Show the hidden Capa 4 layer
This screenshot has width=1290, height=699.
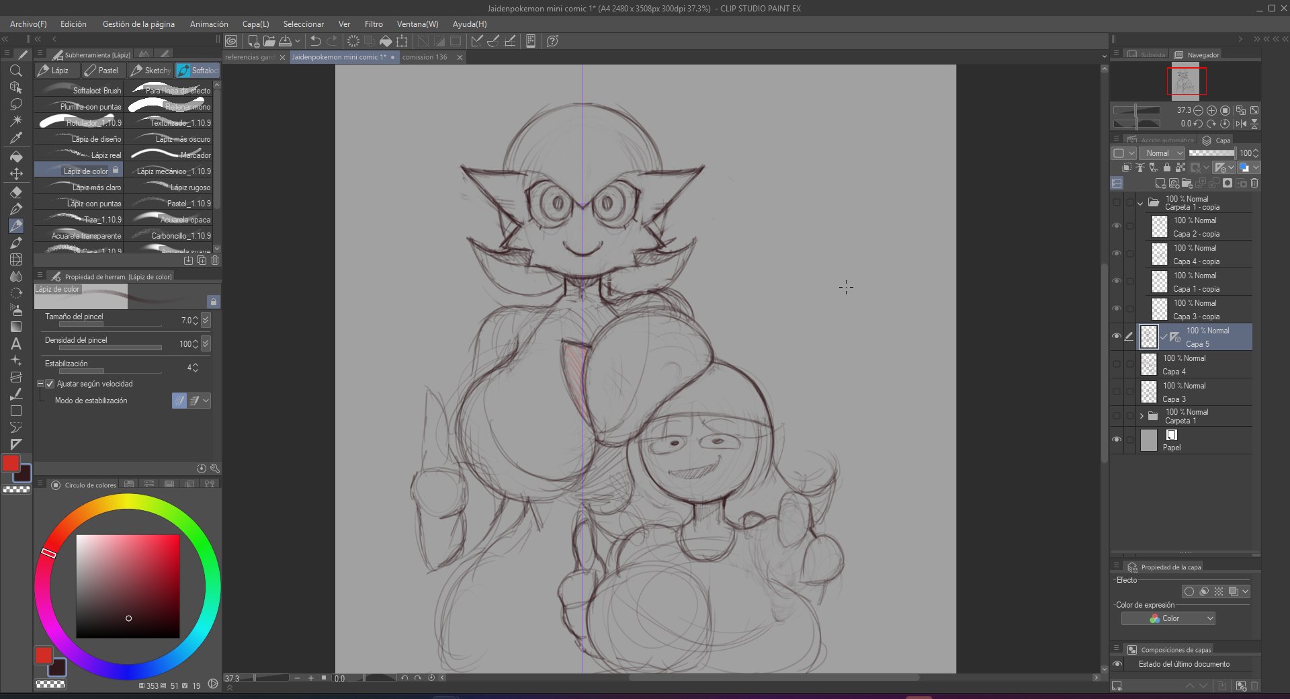pyautogui.click(x=1117, y=364)
